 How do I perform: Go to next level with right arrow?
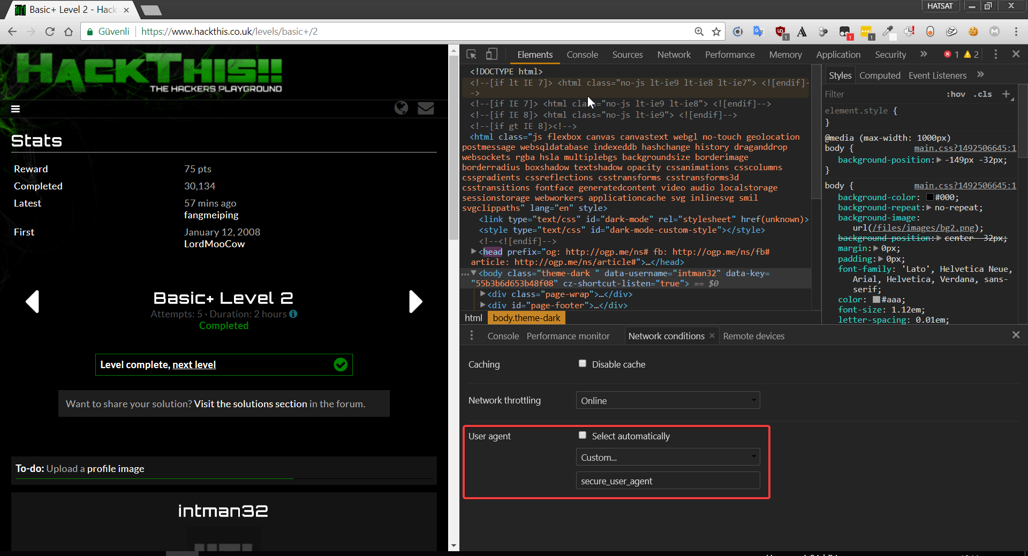click(415, 301)
